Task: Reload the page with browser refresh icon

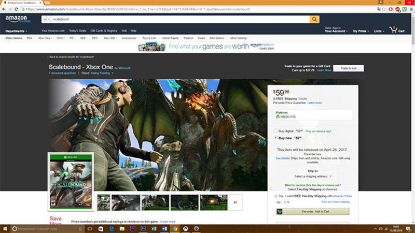Action: [17, 9]
